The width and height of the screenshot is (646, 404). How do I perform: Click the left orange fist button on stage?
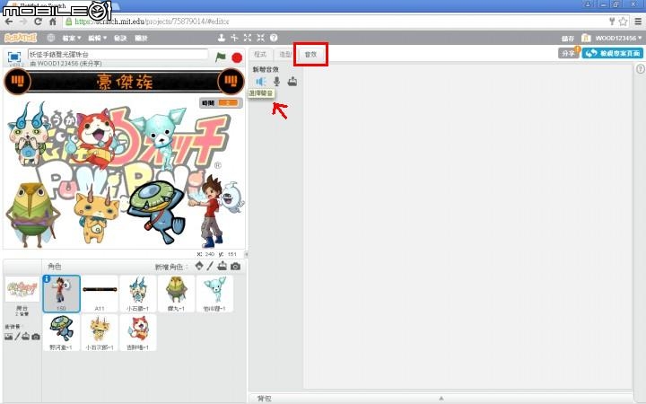coord(17,81)
